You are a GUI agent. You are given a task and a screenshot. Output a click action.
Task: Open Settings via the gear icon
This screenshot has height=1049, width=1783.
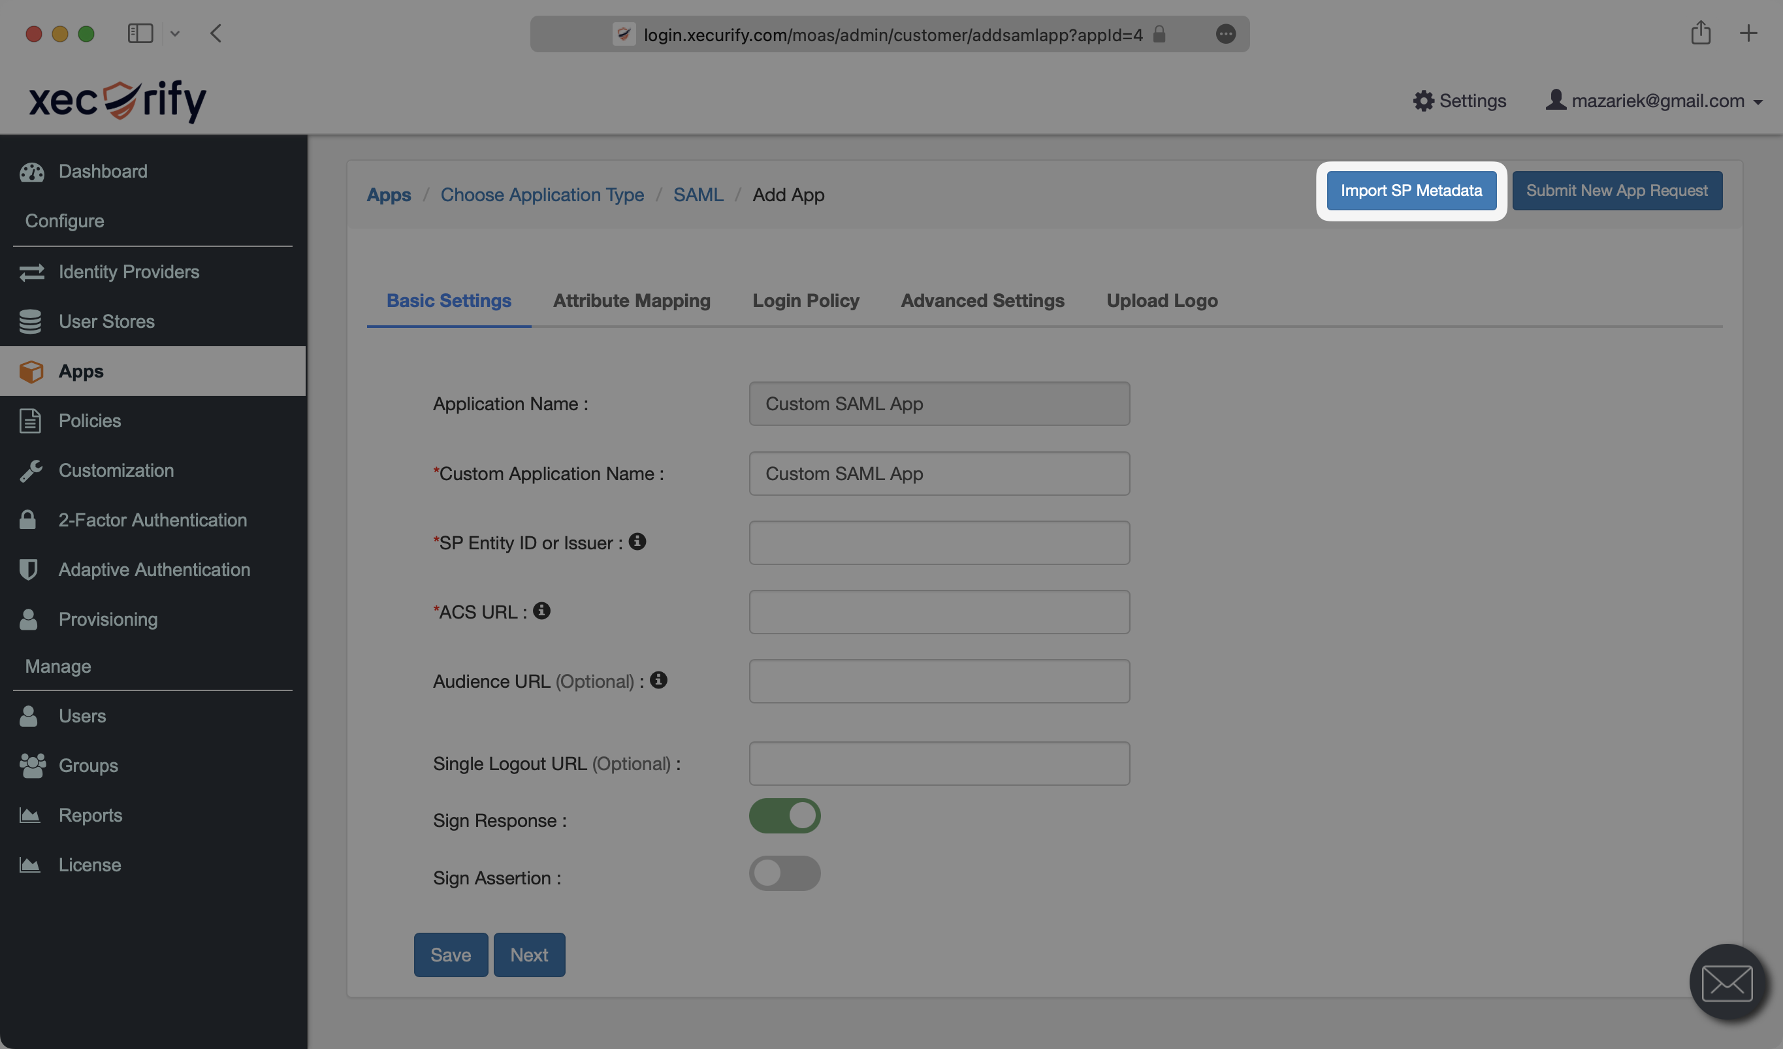point(1423,101)
